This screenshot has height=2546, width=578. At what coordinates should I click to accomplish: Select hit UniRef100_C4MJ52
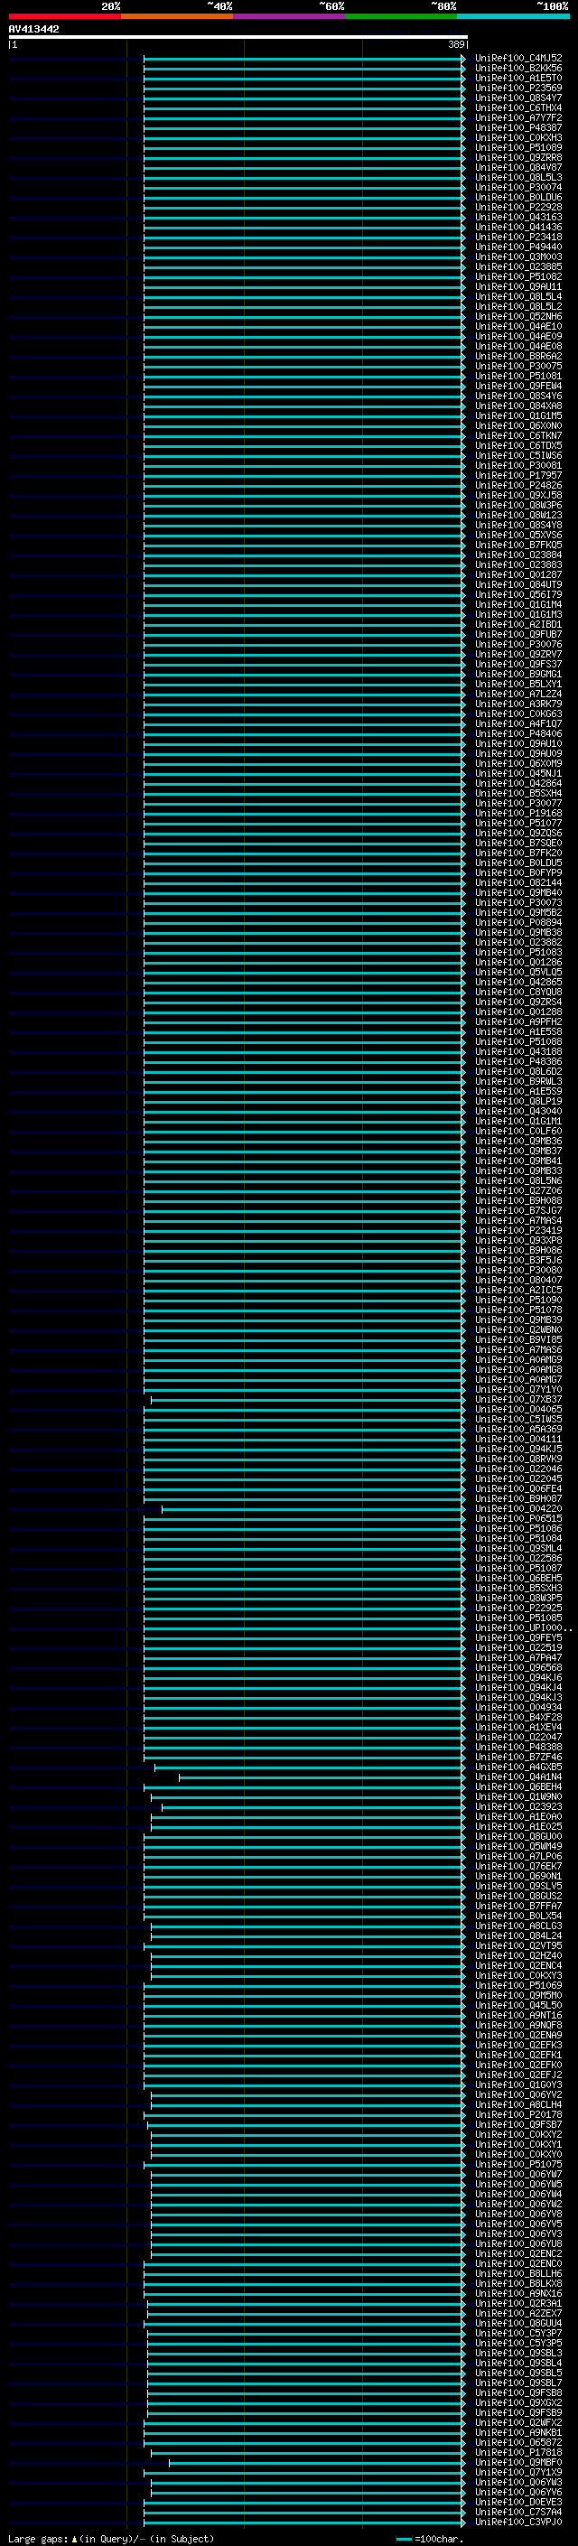(517, 59)
